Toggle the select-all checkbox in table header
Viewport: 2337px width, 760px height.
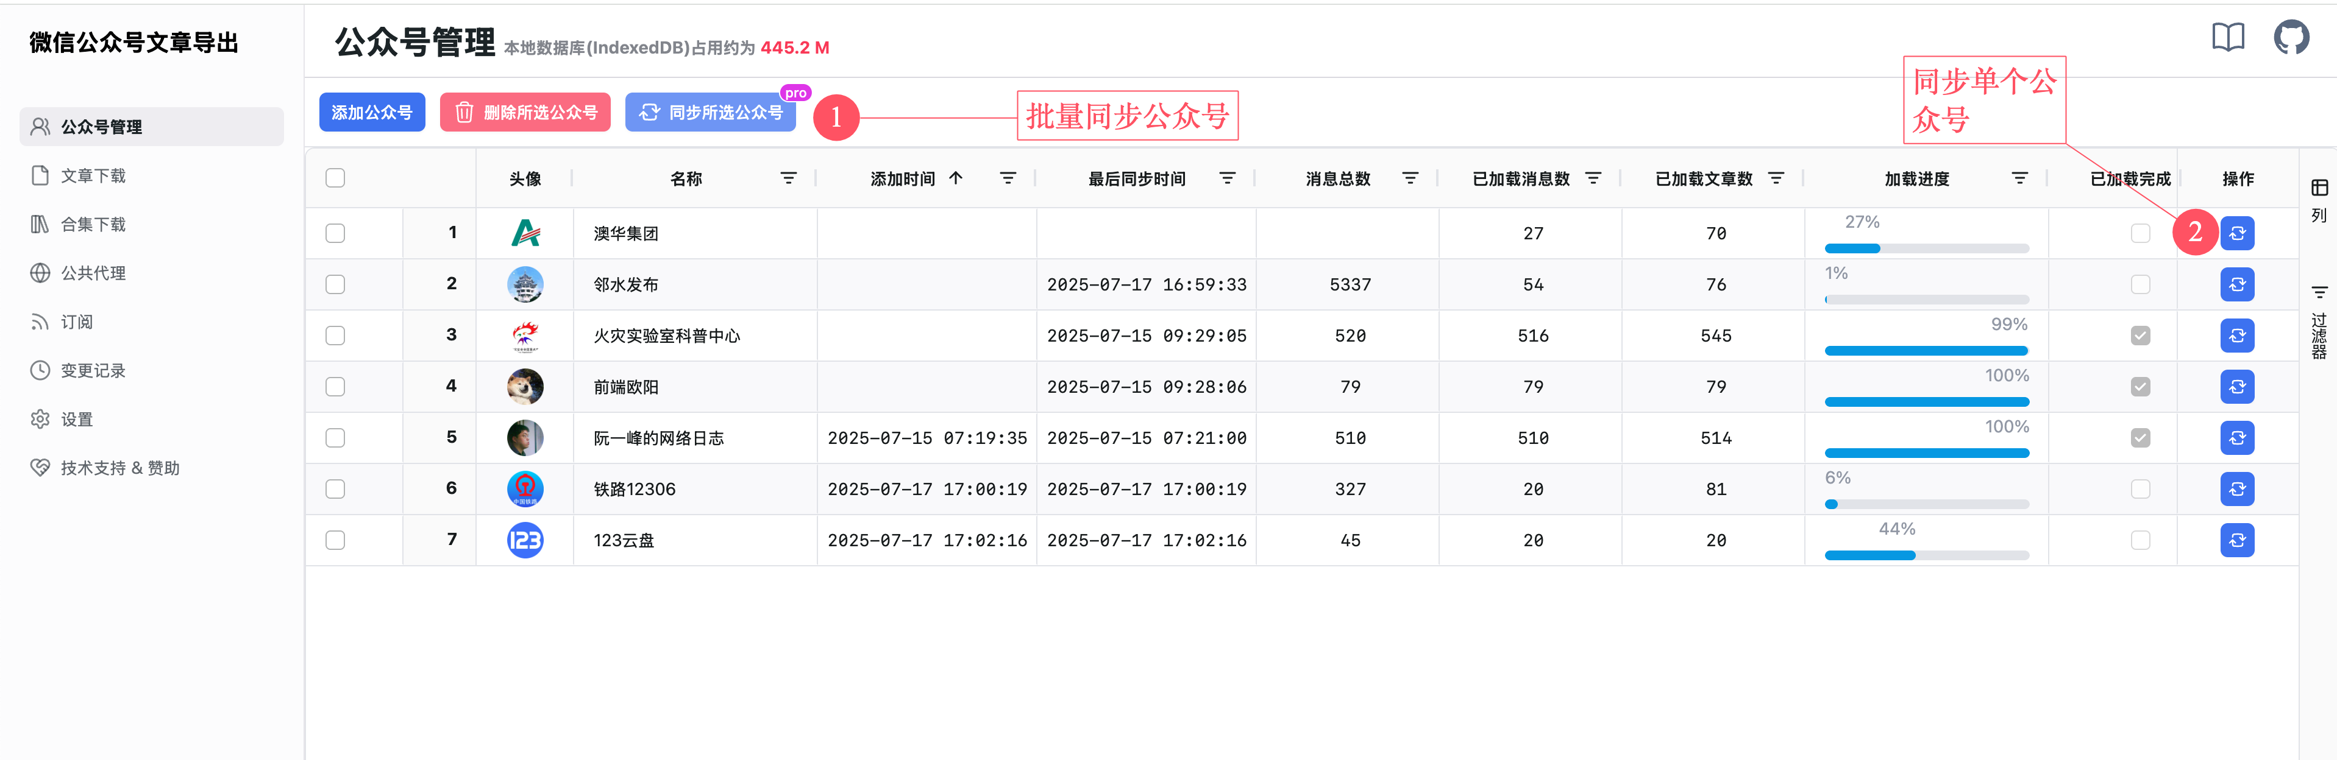click(335, 178)
